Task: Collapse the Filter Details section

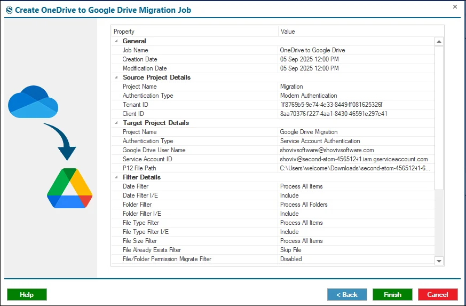Action: [116, 177]
